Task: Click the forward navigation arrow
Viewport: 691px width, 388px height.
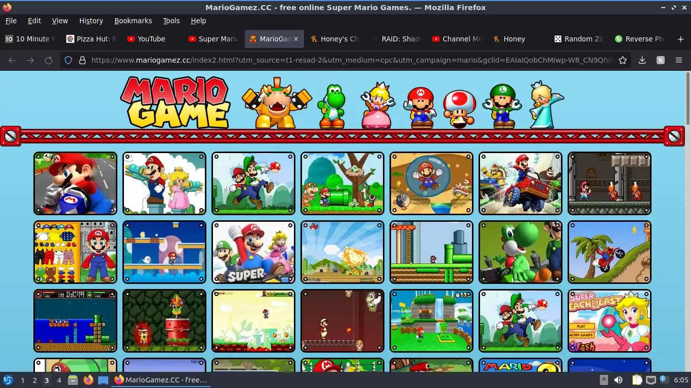Action: [30, 60]
